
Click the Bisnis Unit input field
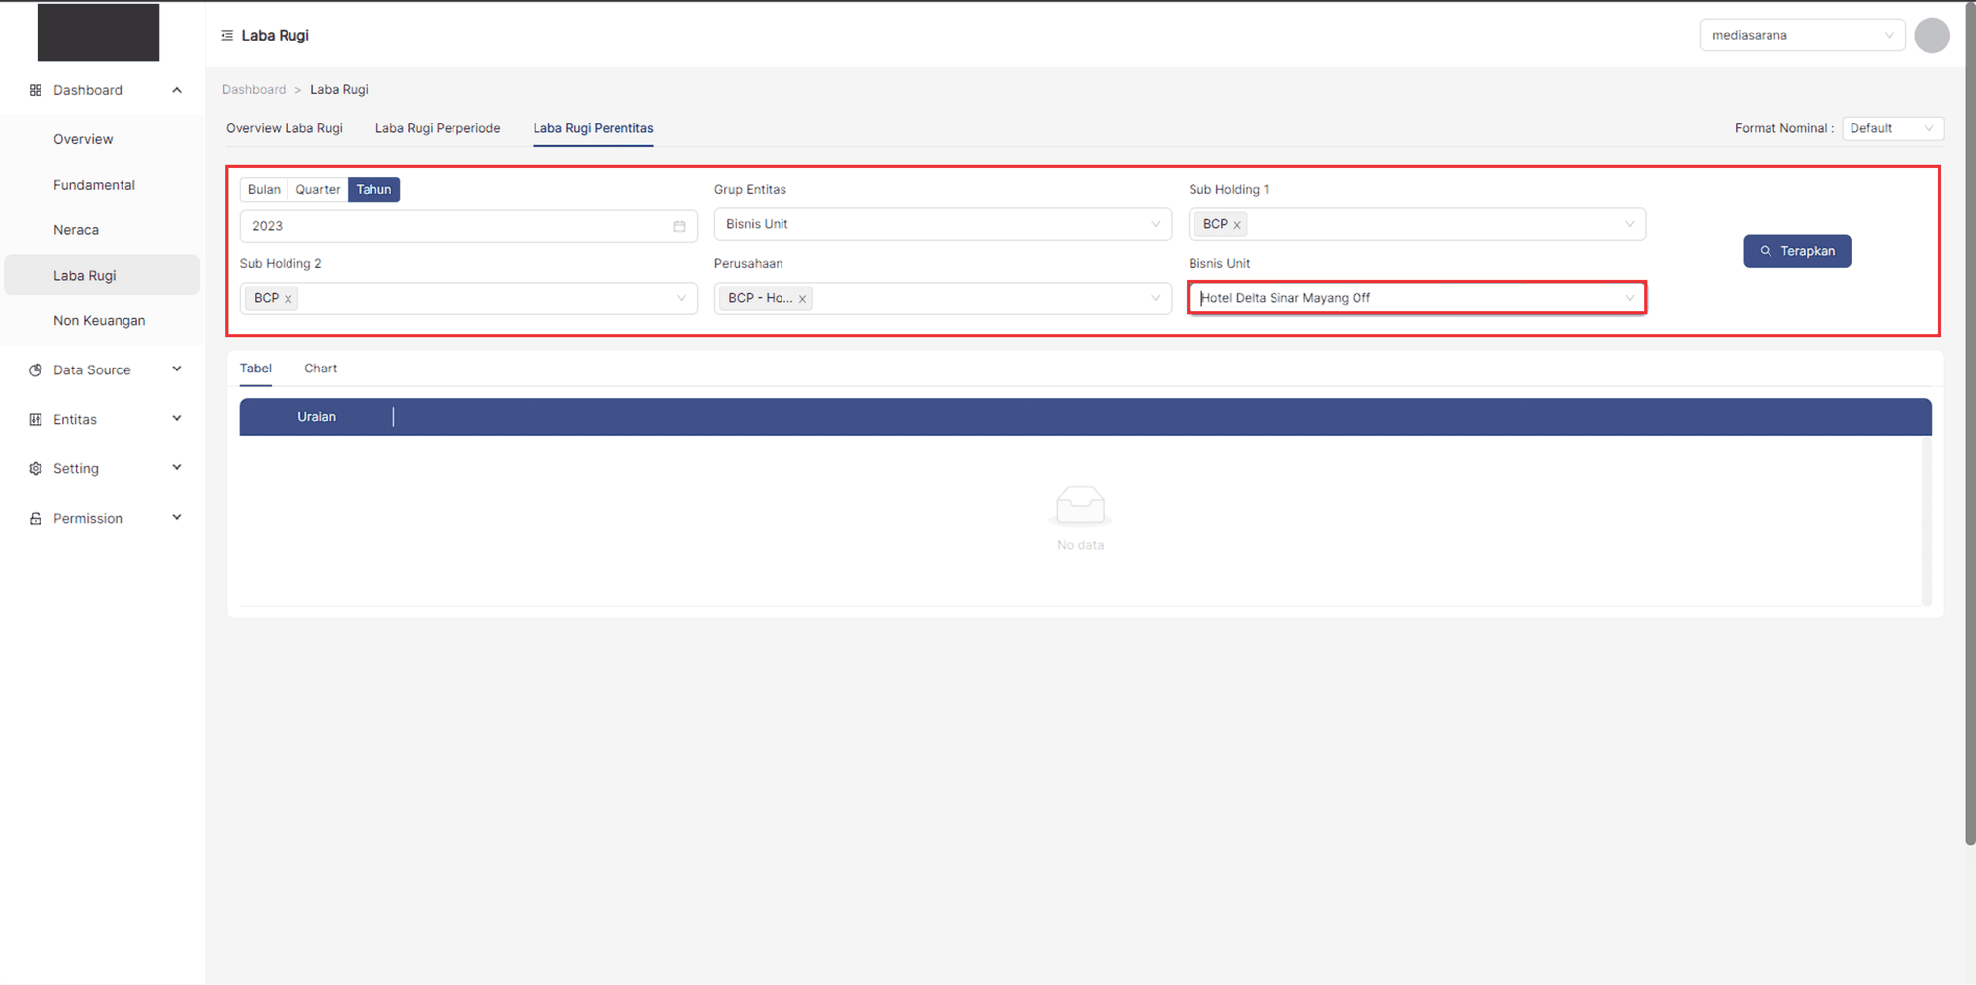[1403, 298]
